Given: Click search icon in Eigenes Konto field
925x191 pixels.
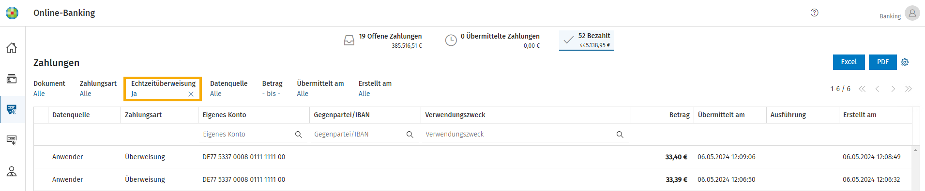Looking at the screenshot, I should coord(299,135).
